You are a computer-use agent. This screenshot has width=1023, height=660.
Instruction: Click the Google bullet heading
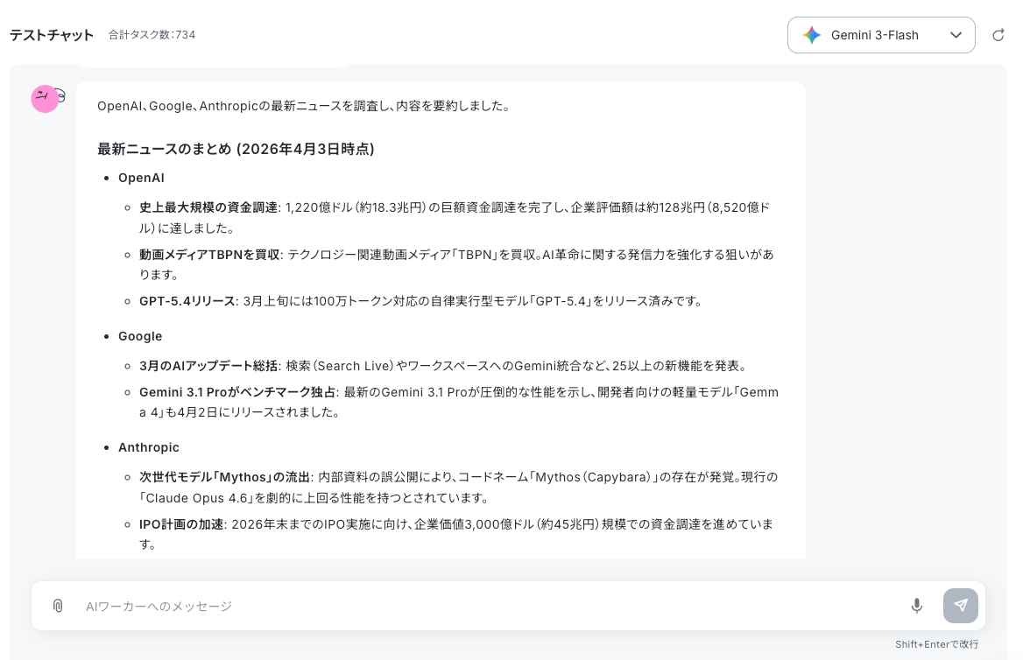click(x=139, y=336)
